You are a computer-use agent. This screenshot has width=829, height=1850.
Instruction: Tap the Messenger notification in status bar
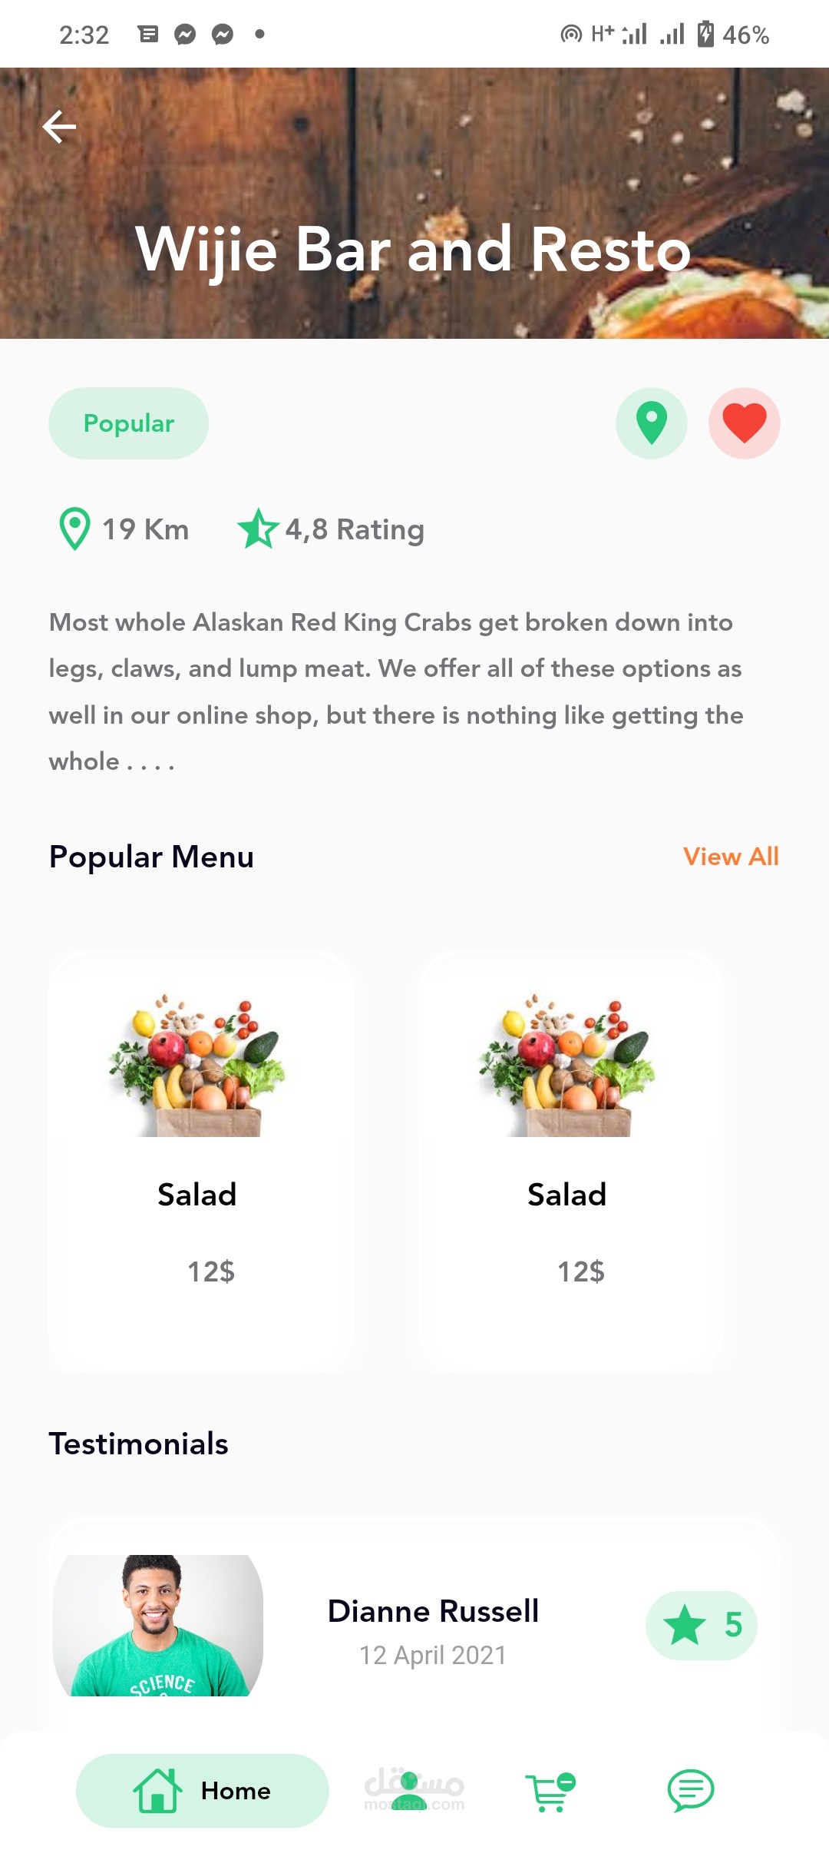(x=185, y=35)
